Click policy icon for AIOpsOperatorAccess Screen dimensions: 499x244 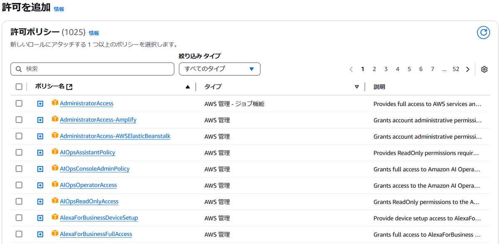pos(55,184)
